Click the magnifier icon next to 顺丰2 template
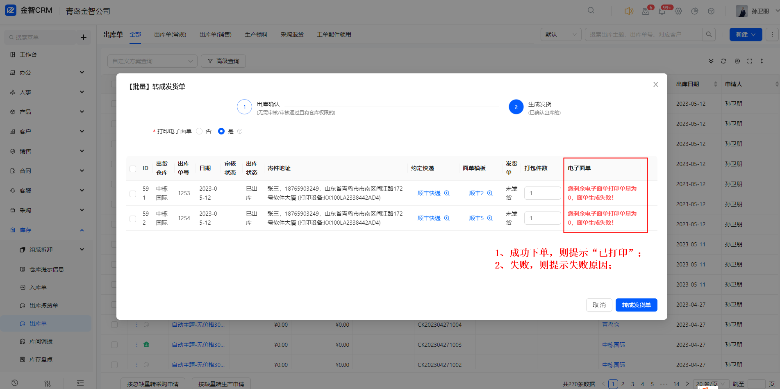The width and height of the screenshot is (780, 389). (490, 193)
